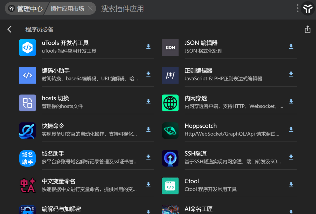This screenshot has height=214, width=316.
Task: Open the AI命名工匠 plugin thumbnail
Action: pyautogui.click(x=170, y=210)
